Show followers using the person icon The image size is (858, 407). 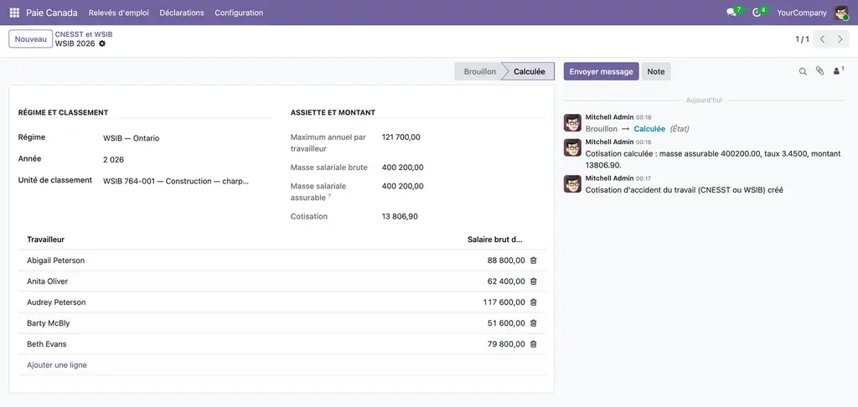(838, 70)
